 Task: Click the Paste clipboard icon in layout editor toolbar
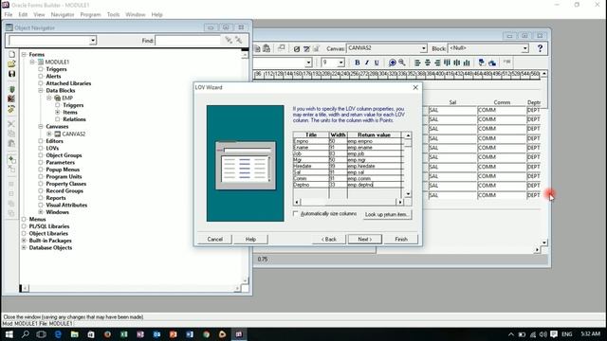click(x=267, y=48)
